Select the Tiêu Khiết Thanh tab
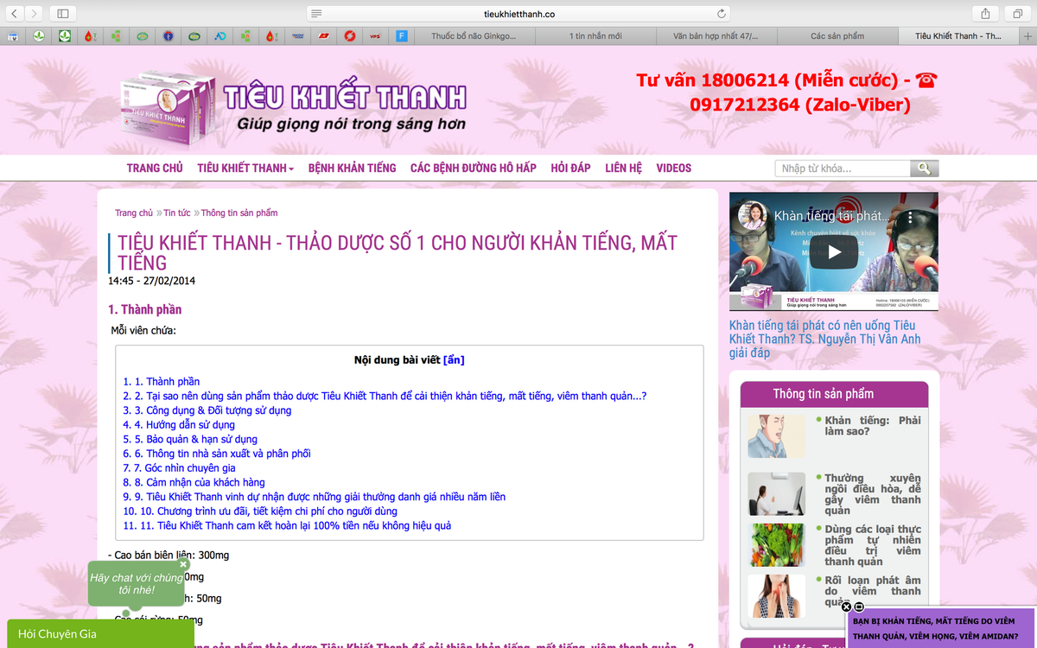This screenshot has width=1037, height=648. [958, 36]
